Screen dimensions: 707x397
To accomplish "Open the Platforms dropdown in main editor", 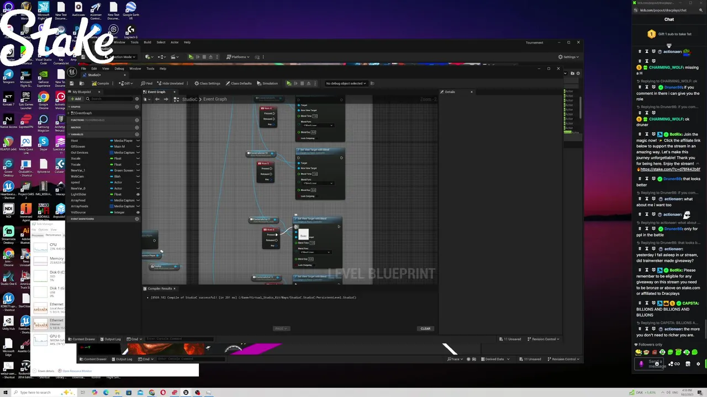I will click(x=239, y=57).
